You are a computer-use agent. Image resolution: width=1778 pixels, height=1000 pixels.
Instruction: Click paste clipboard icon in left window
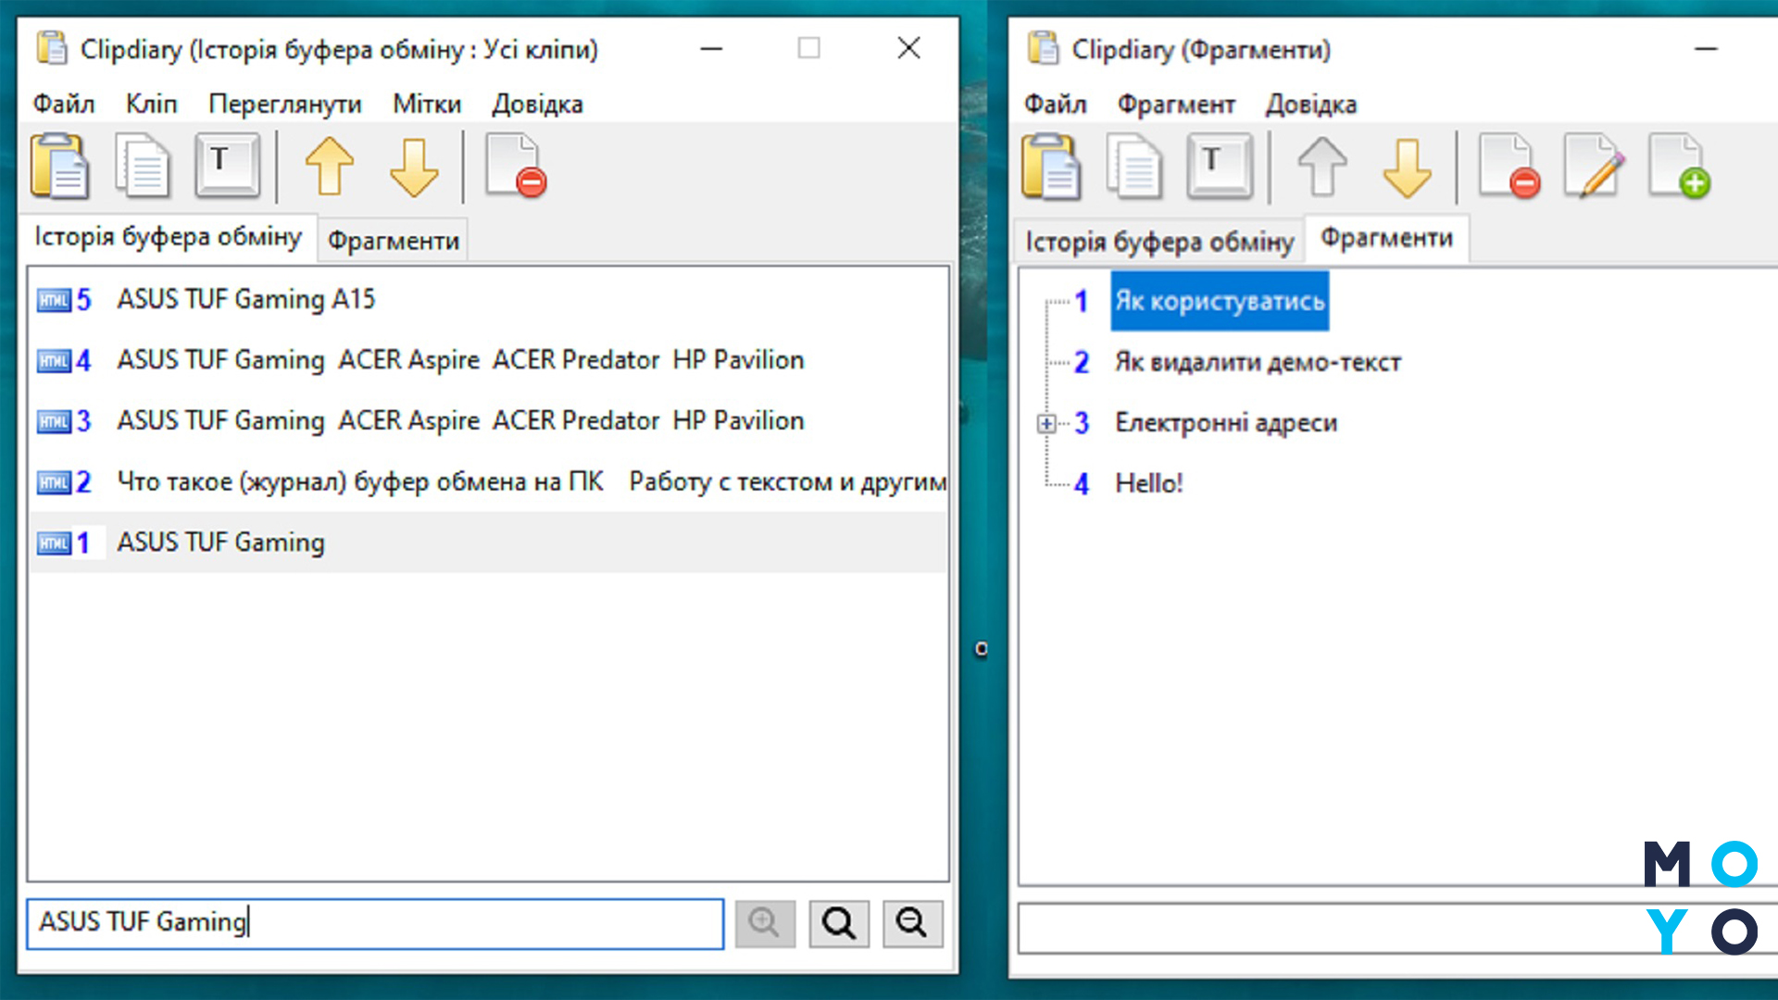[59, 167]
